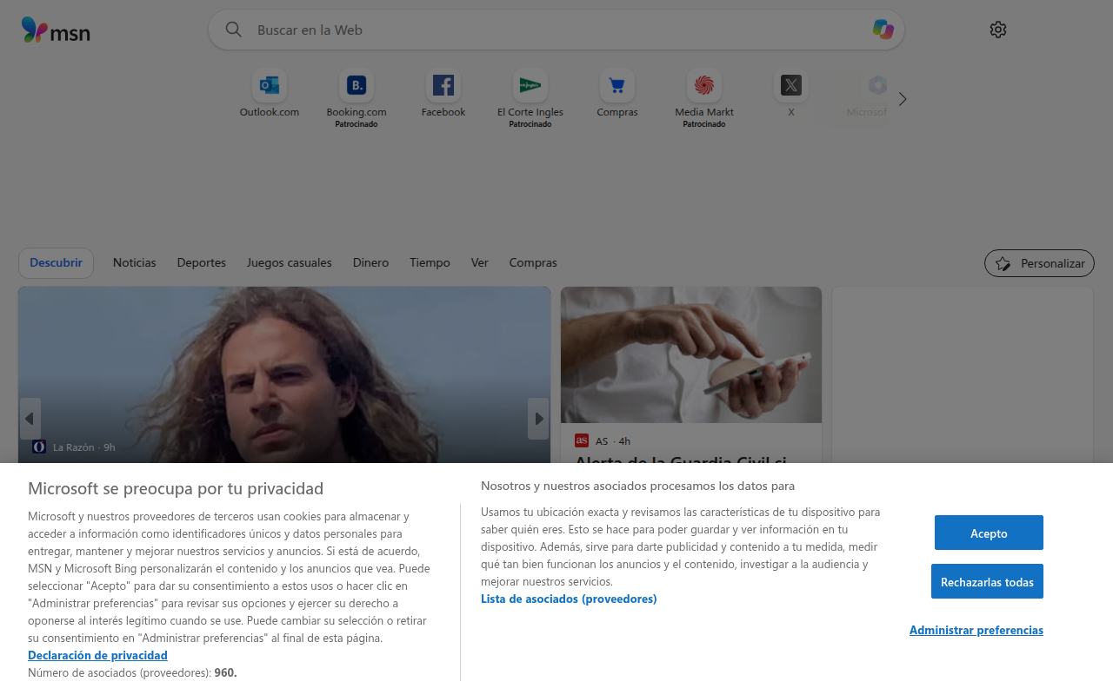Go to the Juegos casuales tab
This screenshot has width=1113, height=695.
click(x=290, y=262)
